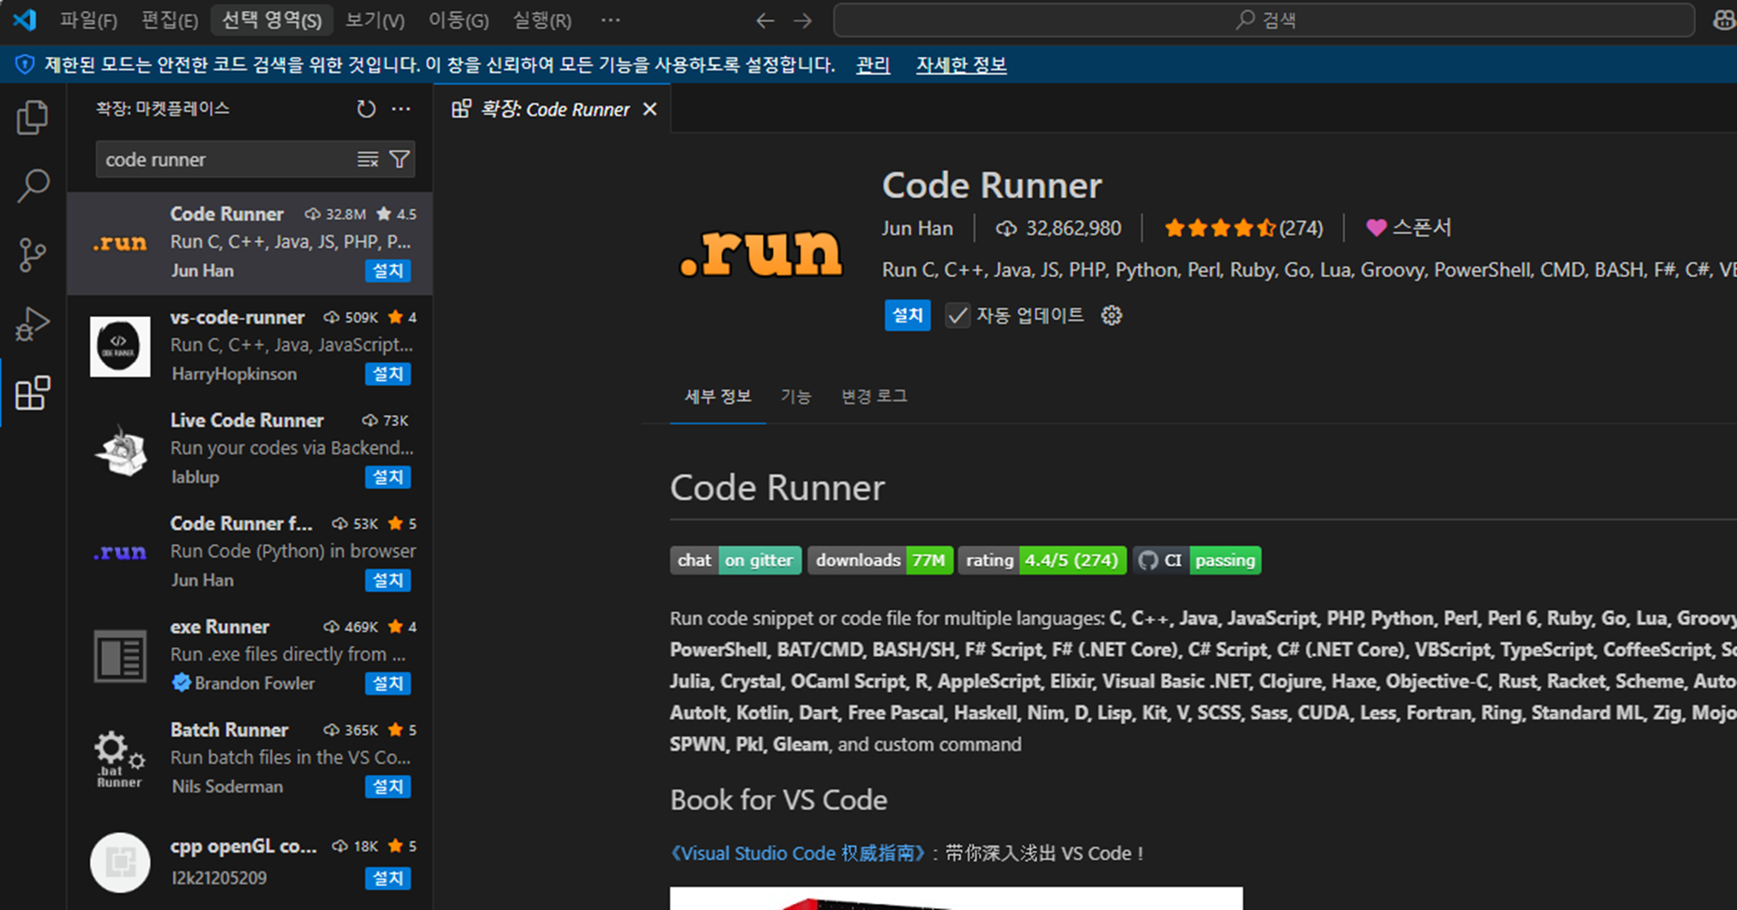Viewport: 1737px width, 910px height.
Task: Open the marketplace panel more actions menu
Action: (401, 109)
